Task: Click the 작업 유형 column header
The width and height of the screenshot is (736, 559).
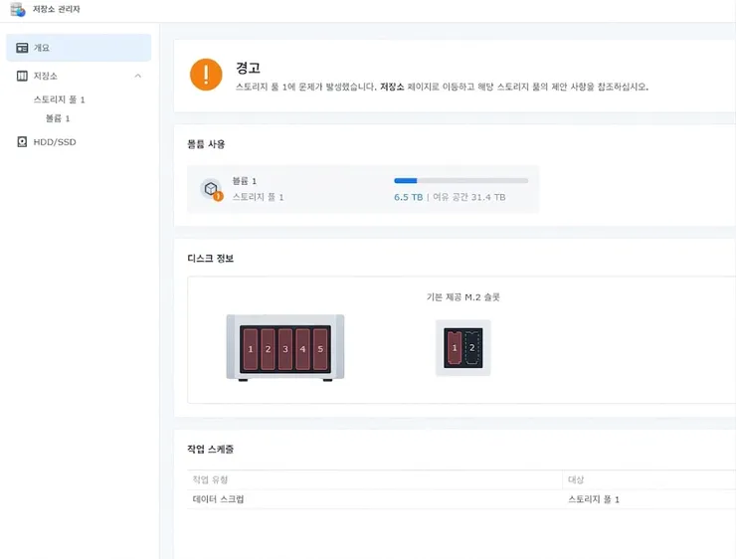Action: pyautogui.click(x=210, y=479)
